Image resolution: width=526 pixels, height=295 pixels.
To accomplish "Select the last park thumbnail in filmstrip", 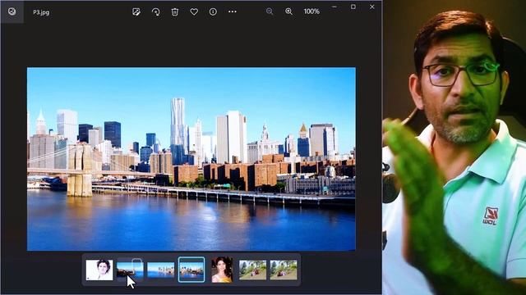I will pos(284,270).
